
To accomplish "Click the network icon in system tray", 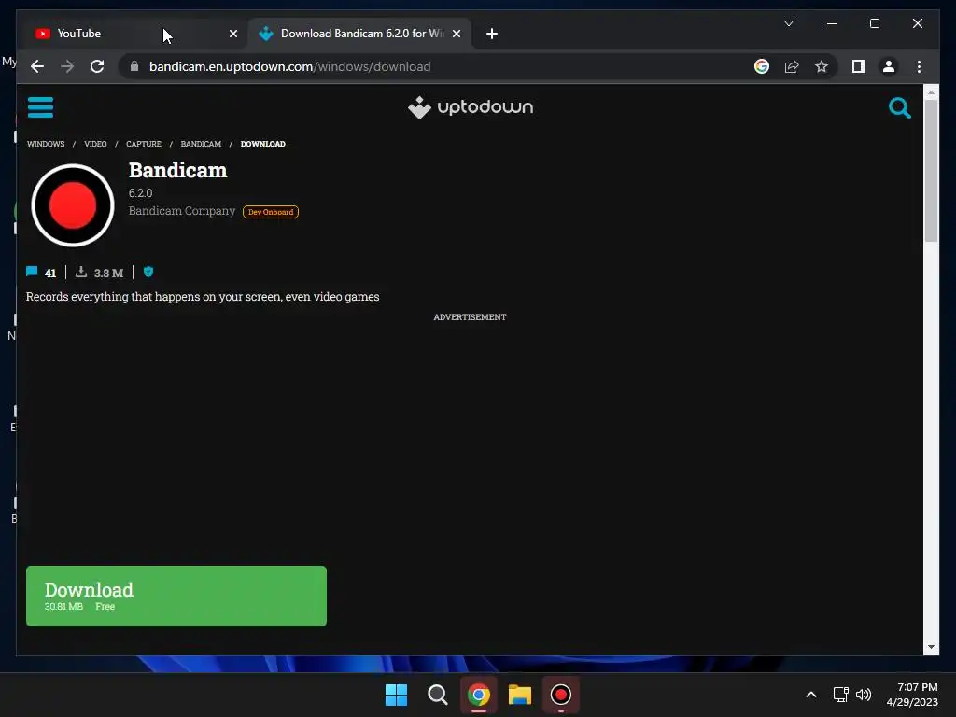I will 841,695.
